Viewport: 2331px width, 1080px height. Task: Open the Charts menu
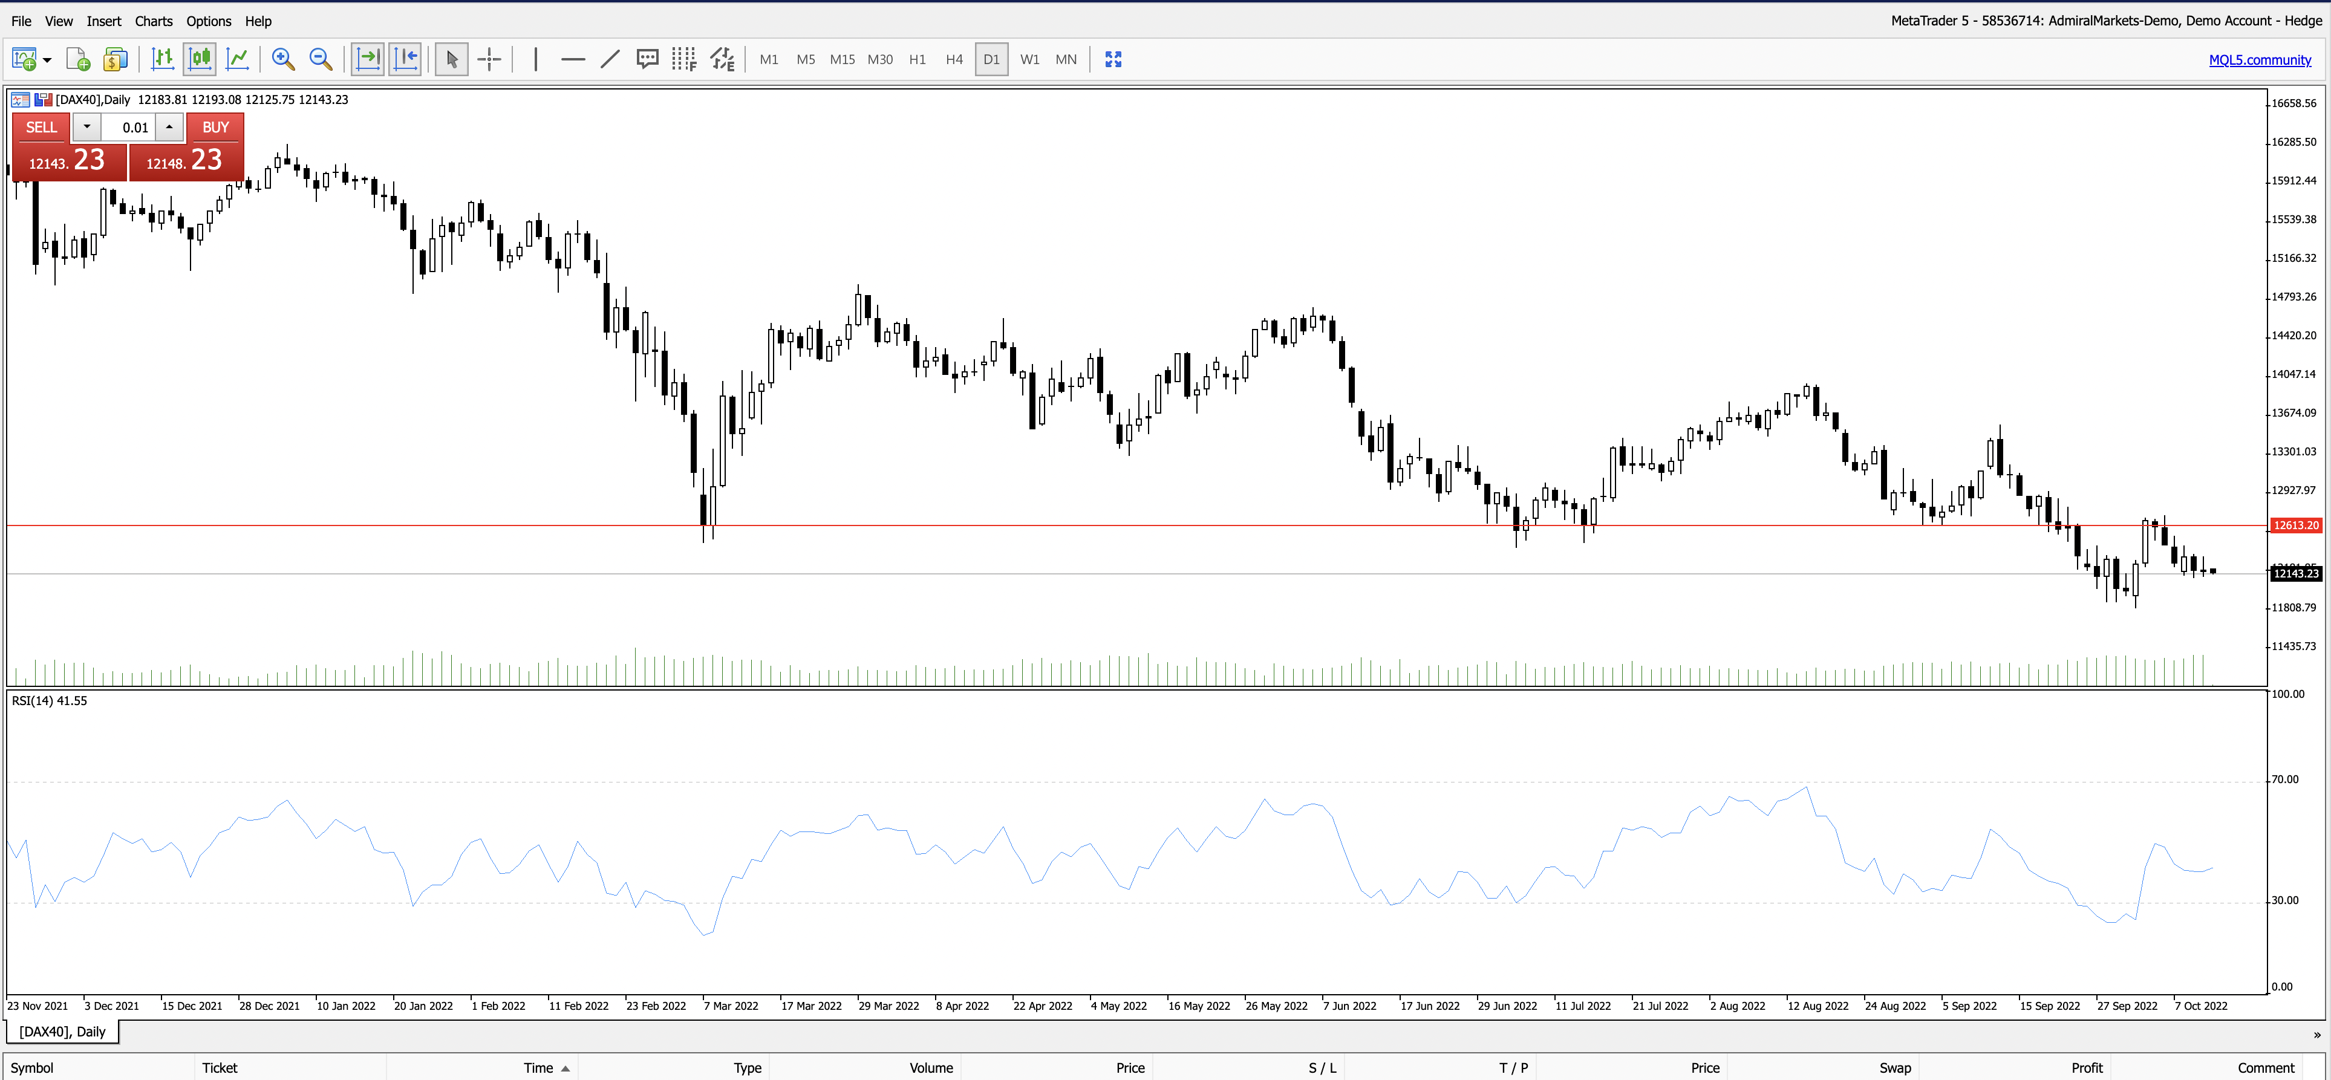[x=154, y=21]
